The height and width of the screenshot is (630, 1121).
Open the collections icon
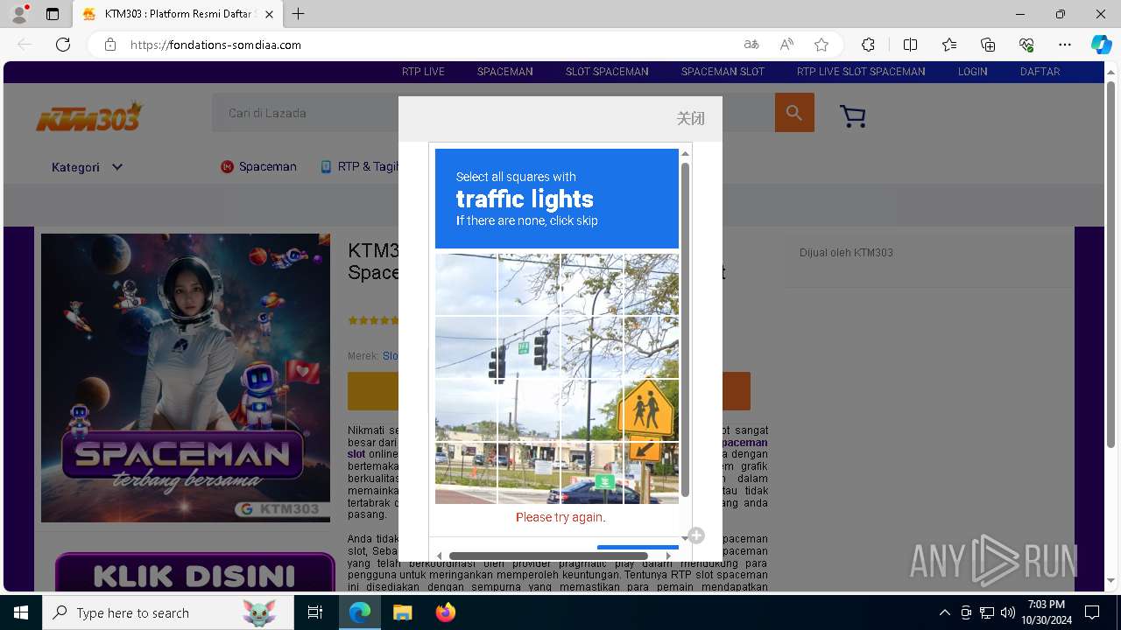[x=988, y=45]
